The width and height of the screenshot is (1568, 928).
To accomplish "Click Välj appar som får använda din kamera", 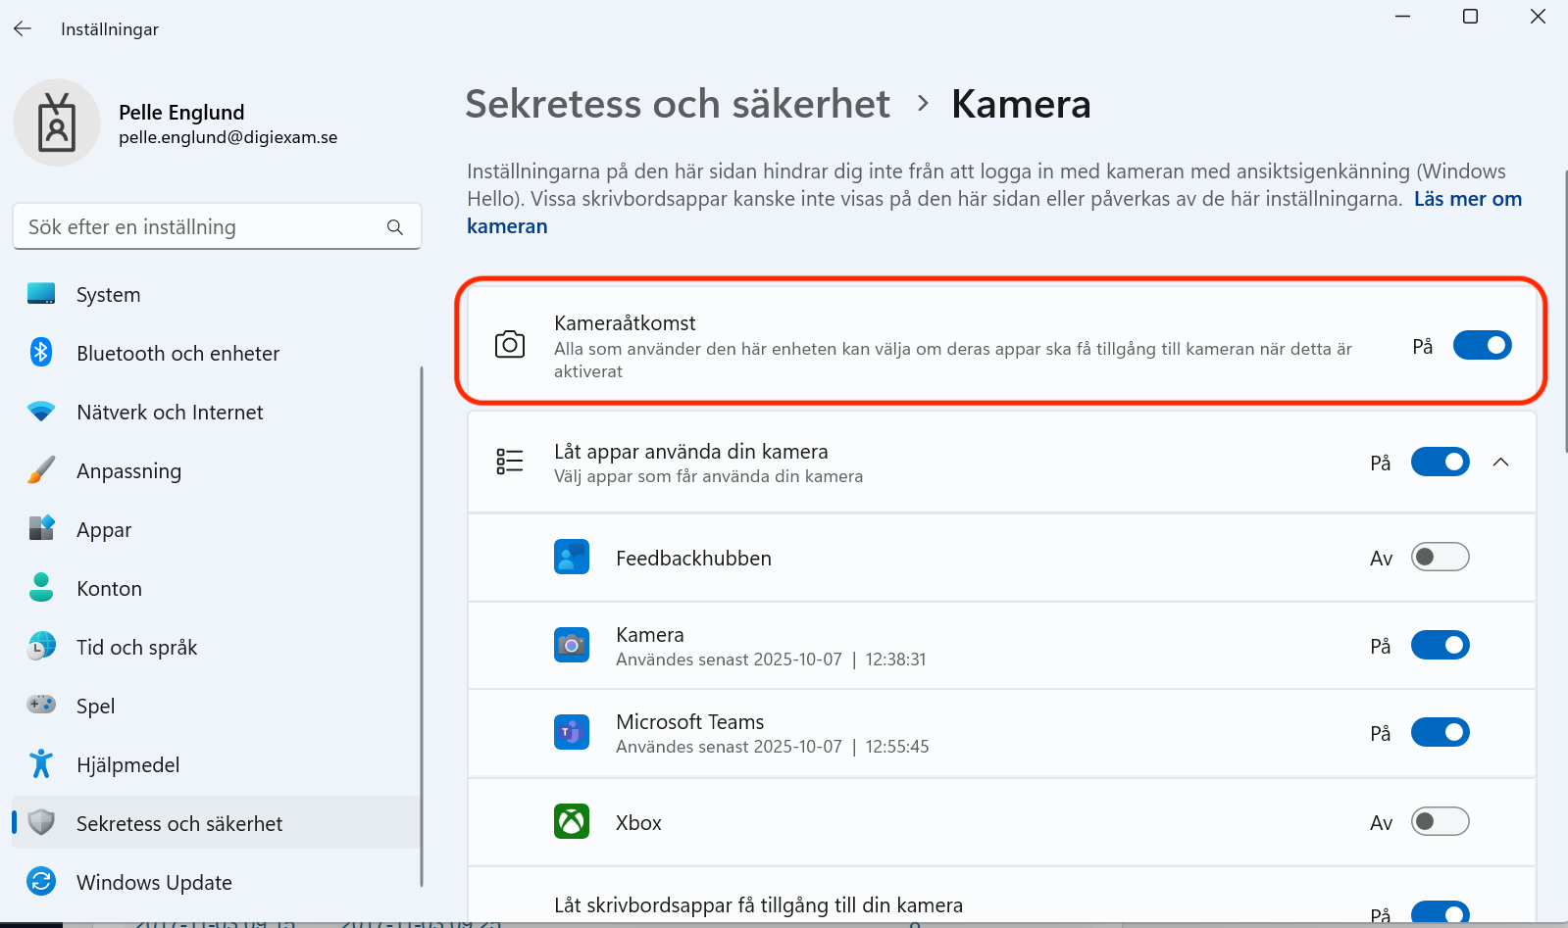I will click(x=709, y=476).
